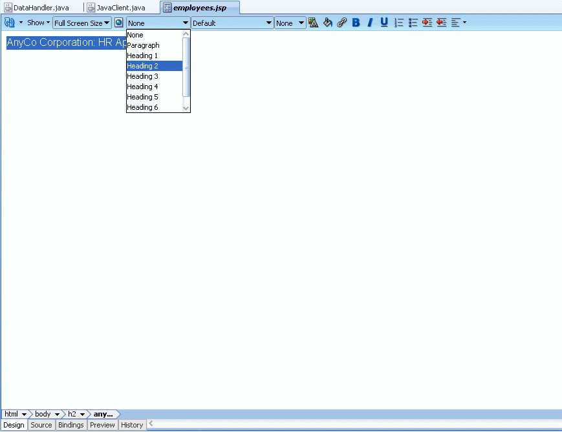Select Heading 3 from the style list

click(x=142, y=76)
